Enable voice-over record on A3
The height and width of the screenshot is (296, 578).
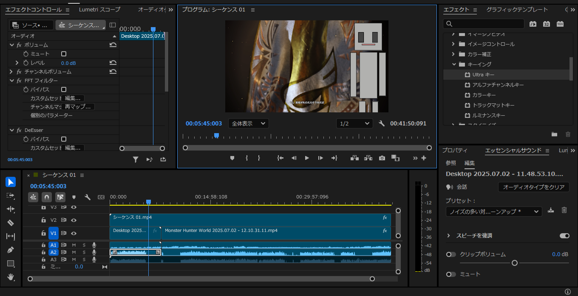click(x=94, y=260)
